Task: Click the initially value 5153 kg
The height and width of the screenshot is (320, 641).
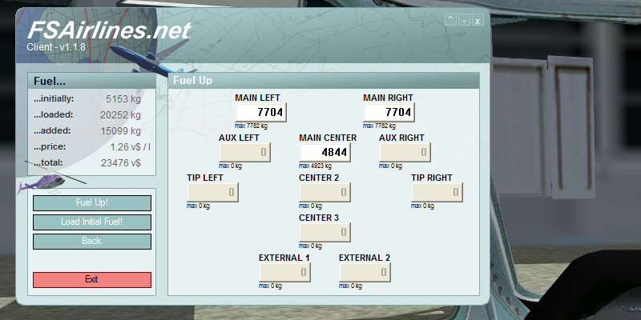Action: [123, 99]
